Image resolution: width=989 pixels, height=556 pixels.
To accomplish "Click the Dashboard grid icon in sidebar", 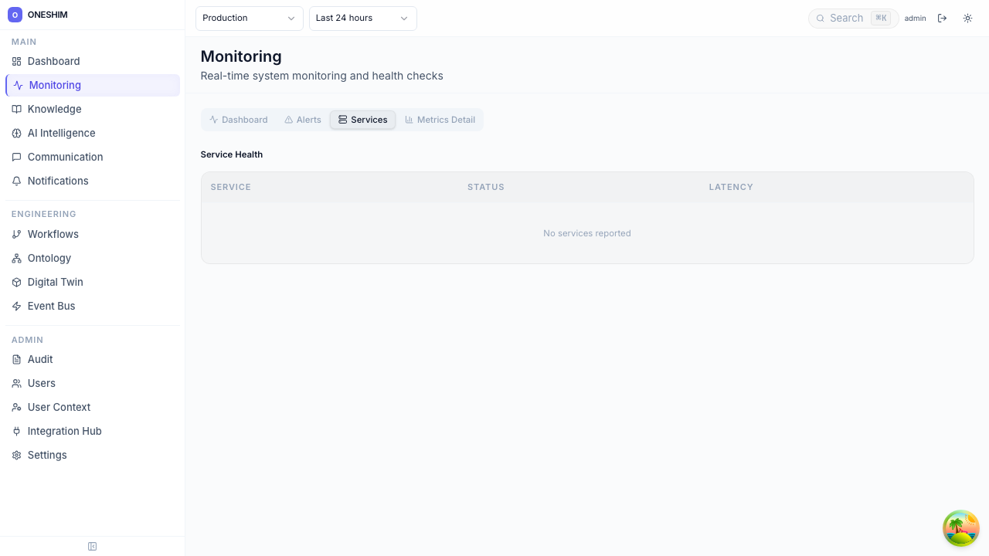I will tap(16, 61).
